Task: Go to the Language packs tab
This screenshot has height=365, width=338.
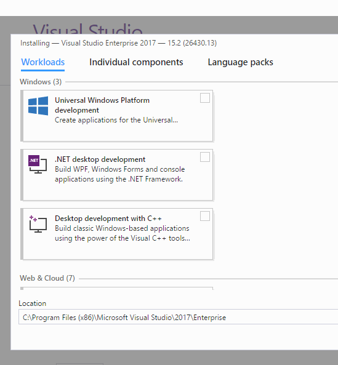Action: tap(241, 62)
